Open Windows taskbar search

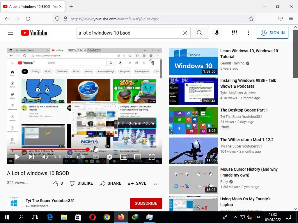[x=21, y=217]
